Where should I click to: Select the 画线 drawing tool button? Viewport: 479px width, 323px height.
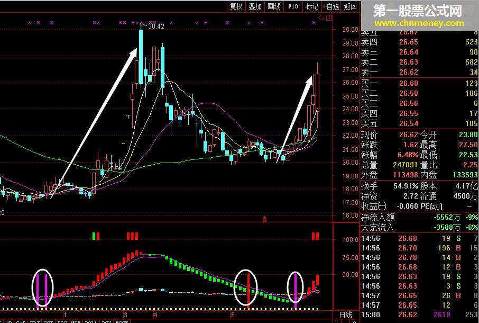coord(274,6)
